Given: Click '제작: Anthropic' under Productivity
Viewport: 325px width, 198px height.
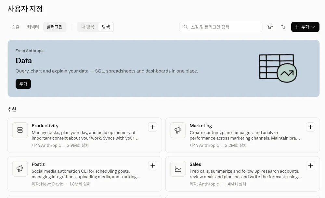Looking at the screenshot, I should click(x=46, y=145).
